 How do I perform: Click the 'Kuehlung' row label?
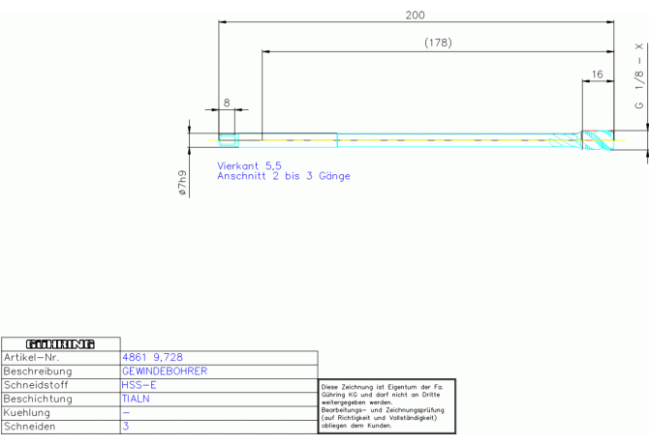(27, 413)
